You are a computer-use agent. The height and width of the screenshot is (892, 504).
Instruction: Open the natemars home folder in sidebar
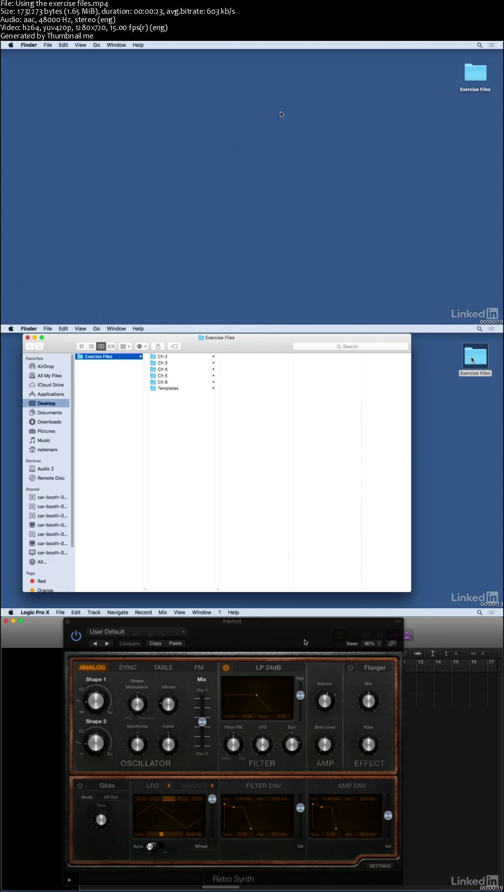(x=47, y=450)
